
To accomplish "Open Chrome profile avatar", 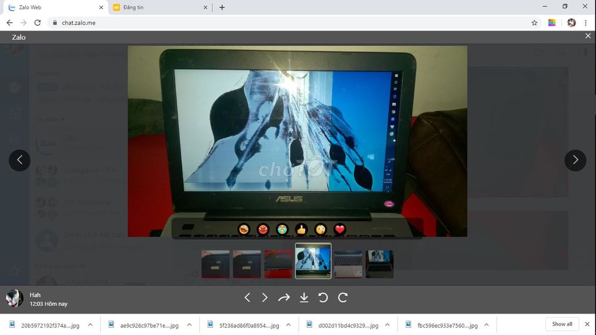I will [x=572, y=23].
